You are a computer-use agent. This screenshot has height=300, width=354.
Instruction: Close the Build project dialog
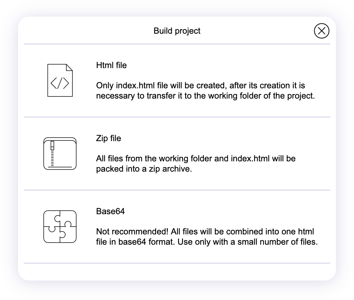pos(321,31)
